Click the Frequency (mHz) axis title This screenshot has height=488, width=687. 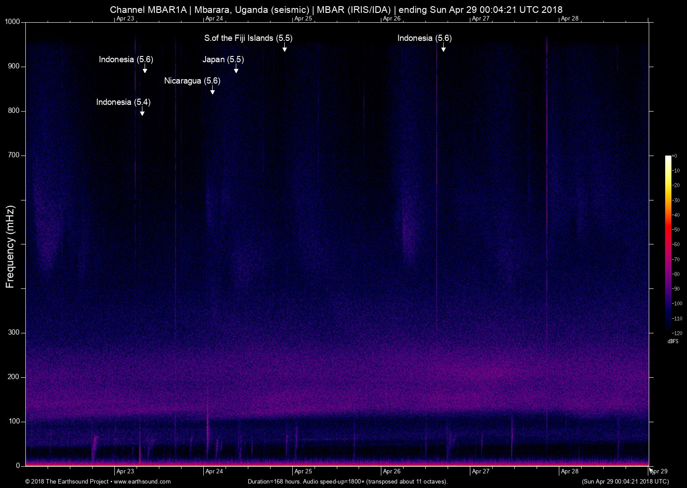[10, 247]
